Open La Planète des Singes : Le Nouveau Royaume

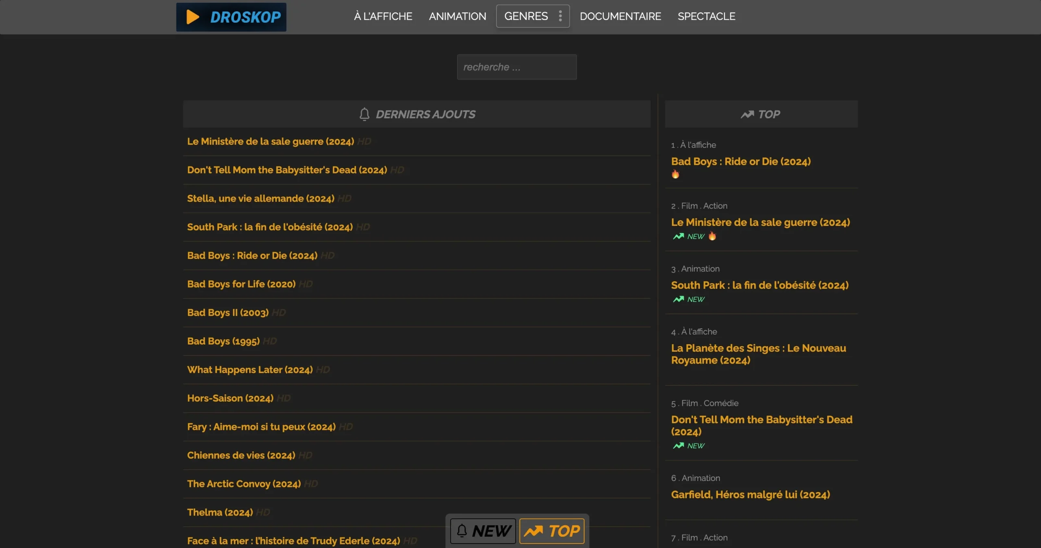click(x=758, y=354)
